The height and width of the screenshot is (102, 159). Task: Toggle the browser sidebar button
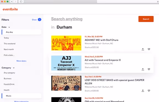click(21, 2)
